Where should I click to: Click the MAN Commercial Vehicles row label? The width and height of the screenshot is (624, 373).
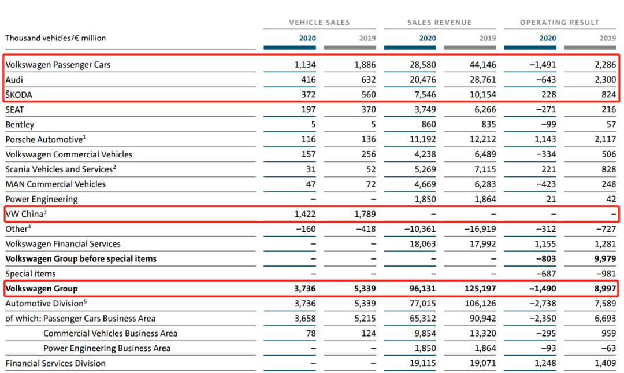coord(55,184)
